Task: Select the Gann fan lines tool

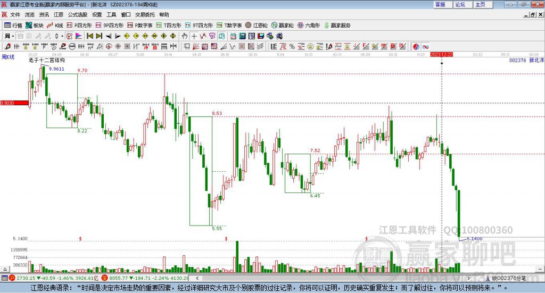Action: click(x=196, y=46)
